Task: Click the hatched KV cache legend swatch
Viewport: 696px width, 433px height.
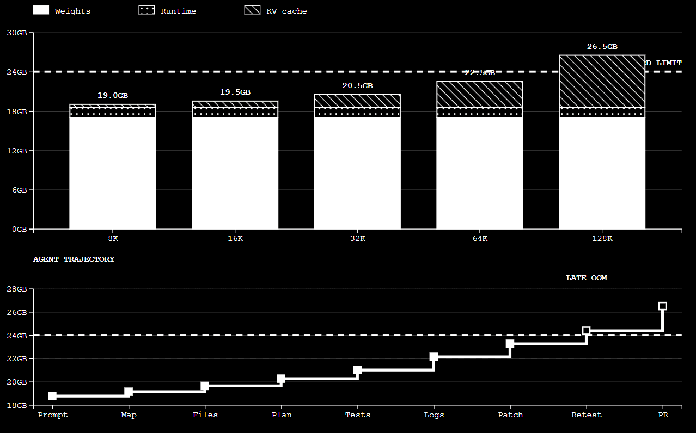Action: 253,10
